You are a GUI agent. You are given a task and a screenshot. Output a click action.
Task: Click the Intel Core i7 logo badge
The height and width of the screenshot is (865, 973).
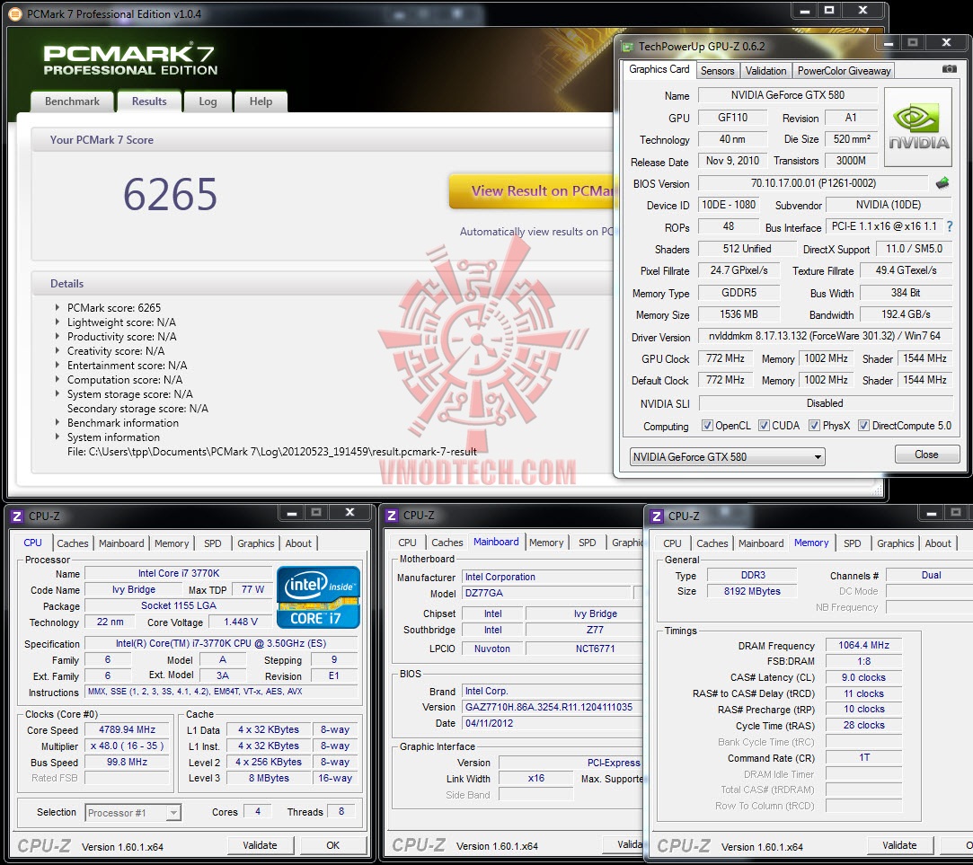point(318,597)
